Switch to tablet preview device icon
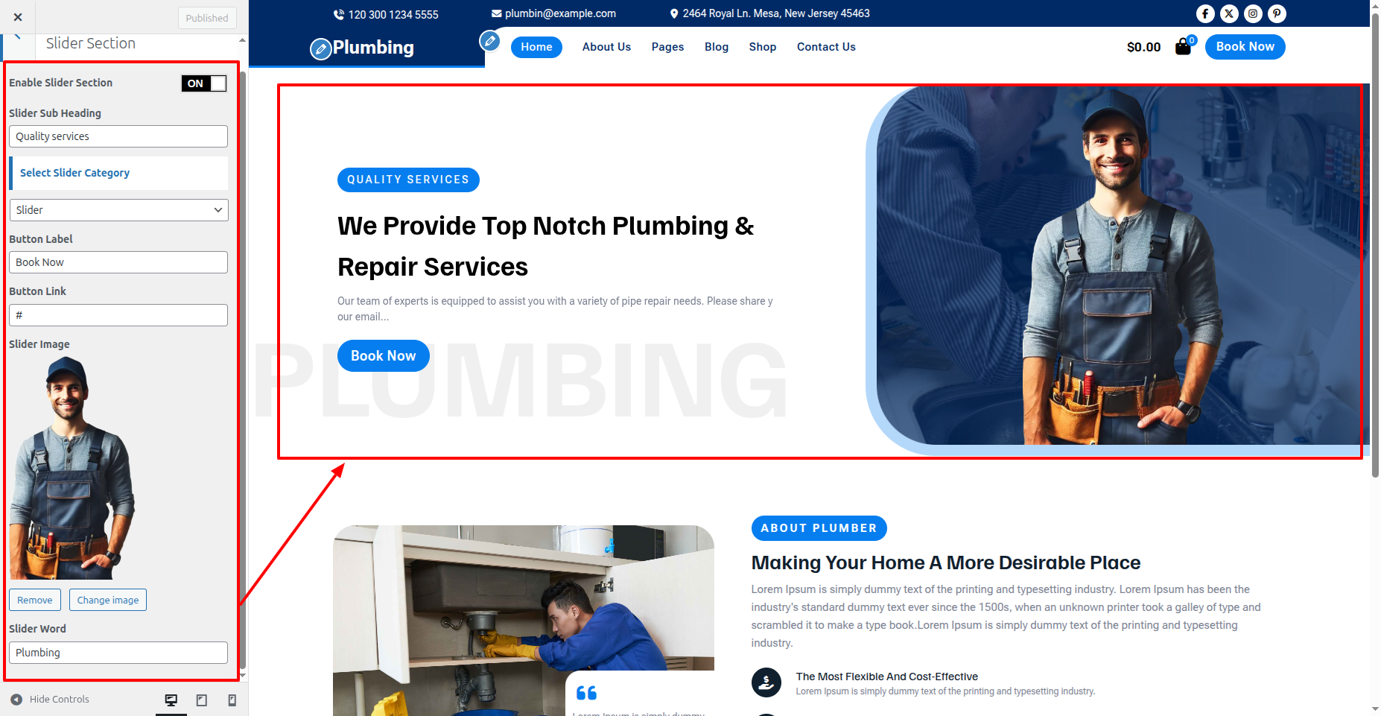 coord(201,700)
